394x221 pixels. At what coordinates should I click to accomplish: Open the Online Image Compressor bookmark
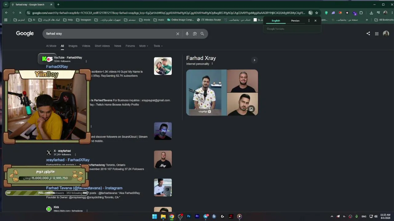180,20
